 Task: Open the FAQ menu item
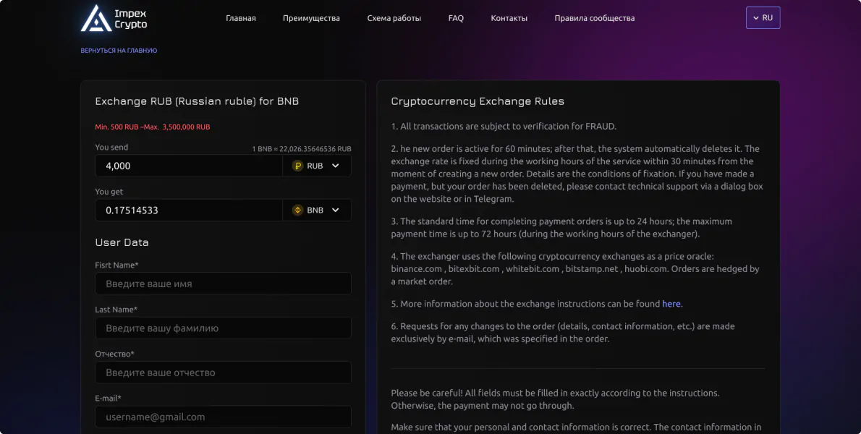[456, 18]
